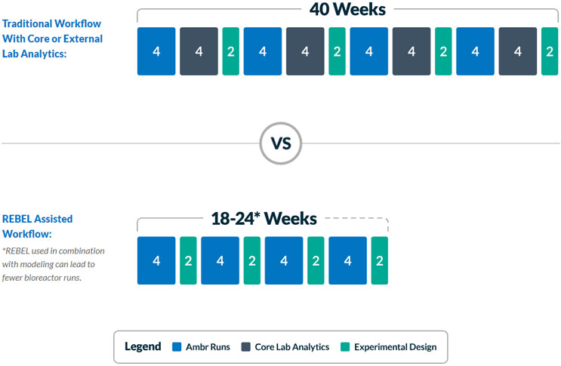Click the blue Ambr Runs legend swatch
Viewport: 561px width, 366px height.
click(x=177, y=347)
